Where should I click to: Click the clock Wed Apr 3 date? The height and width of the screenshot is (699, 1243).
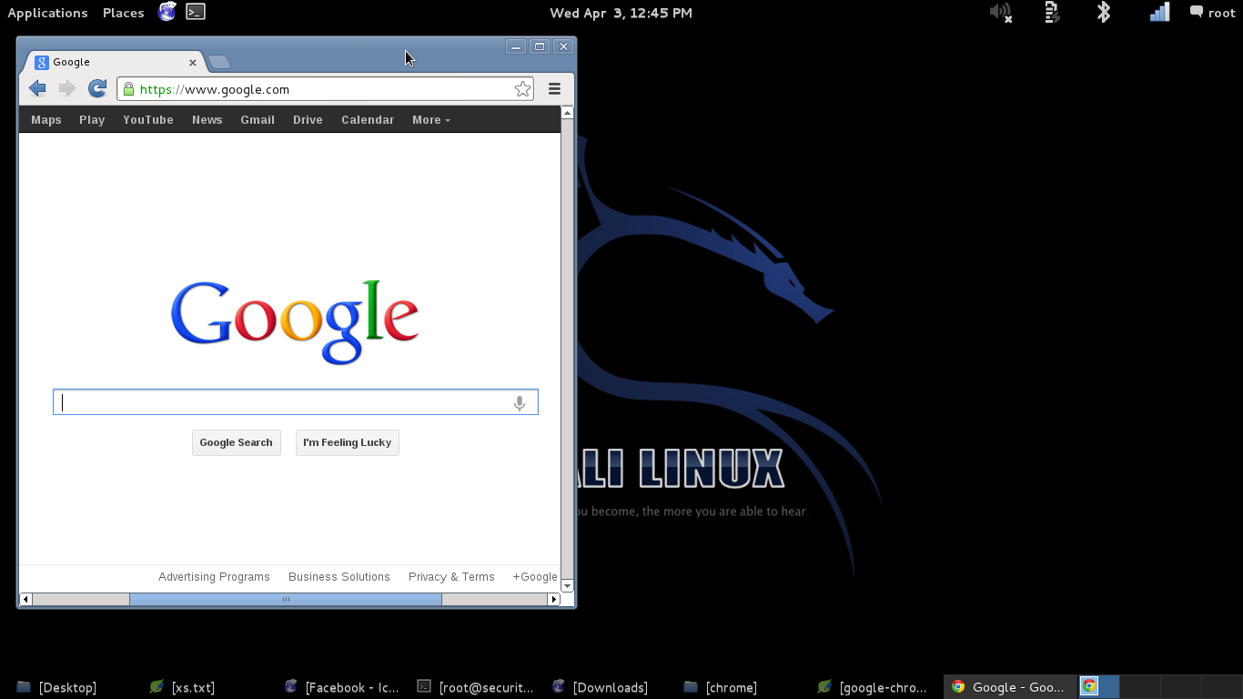click(621, 13)
